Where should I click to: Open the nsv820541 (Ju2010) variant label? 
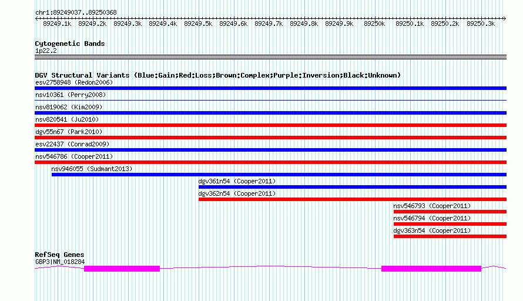[67, 119]
